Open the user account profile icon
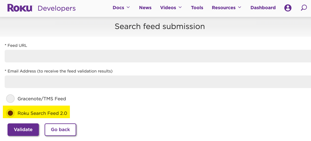Screen dimensions: 311x141 tap(288, 8)
